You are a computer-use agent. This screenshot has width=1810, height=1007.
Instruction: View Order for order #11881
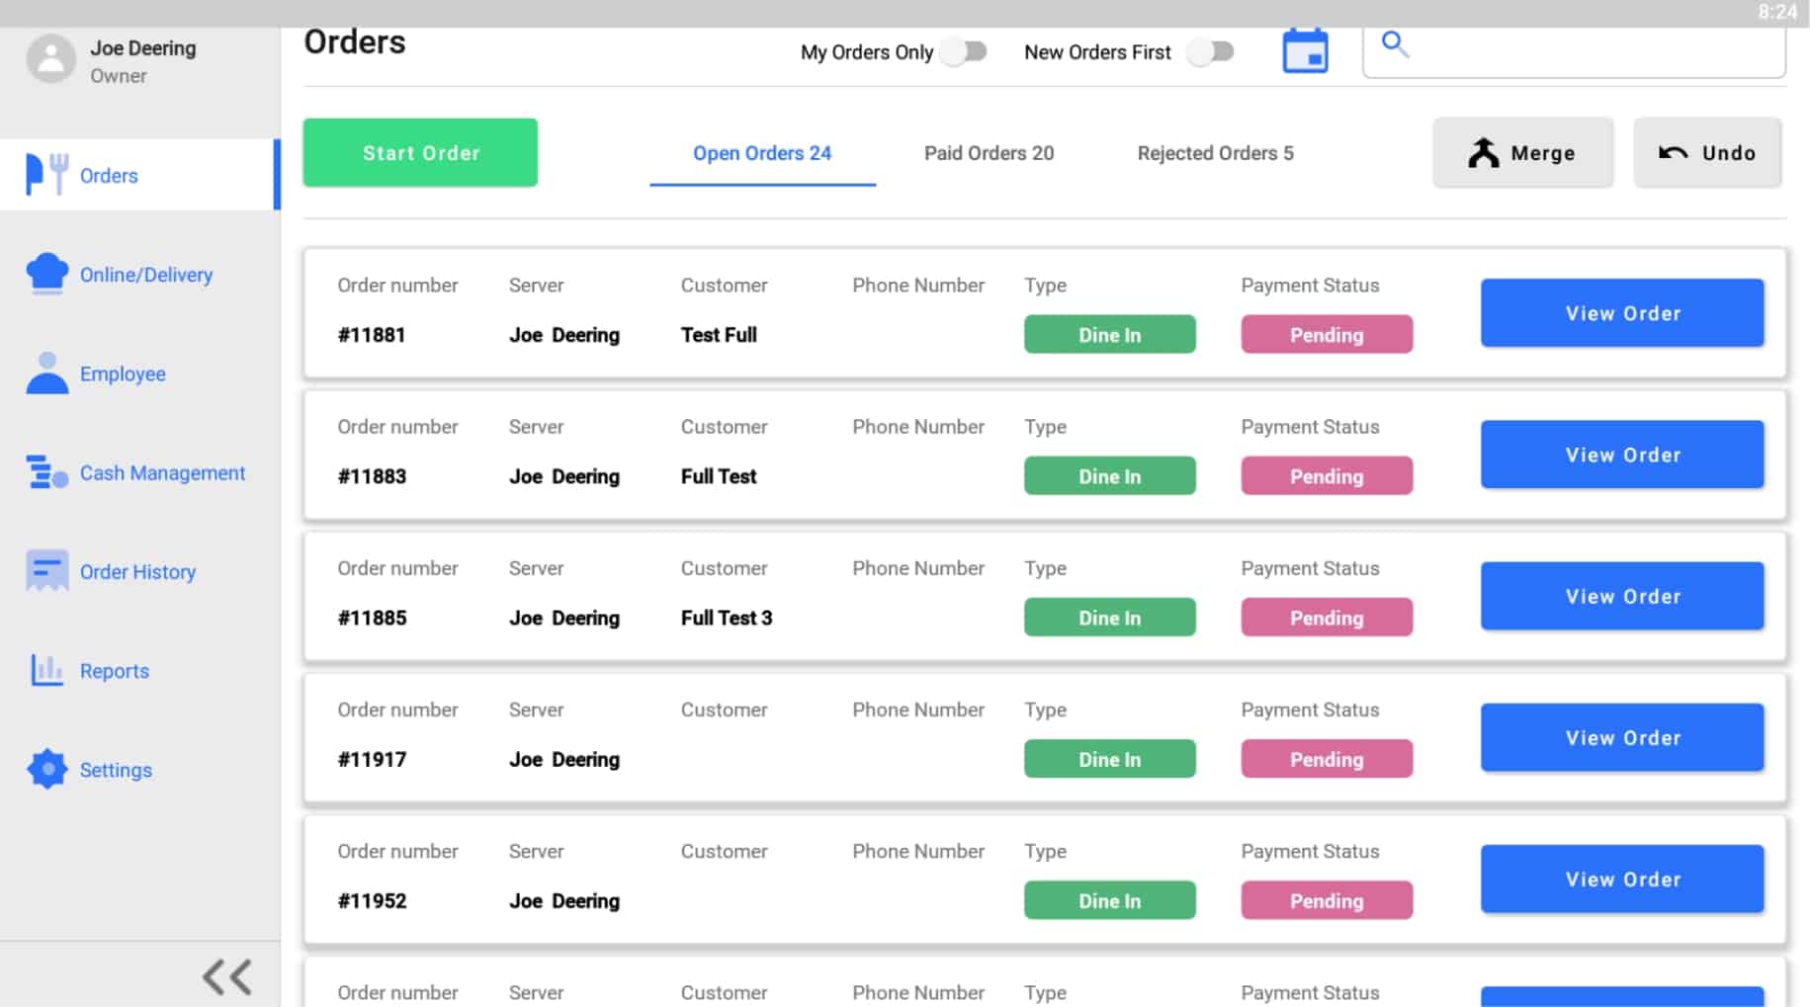click(x=1622, y=312)
